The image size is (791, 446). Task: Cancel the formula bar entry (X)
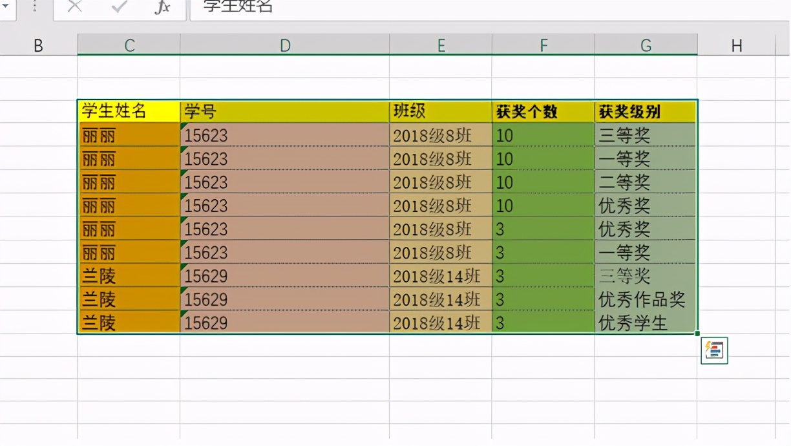point(75,6)
